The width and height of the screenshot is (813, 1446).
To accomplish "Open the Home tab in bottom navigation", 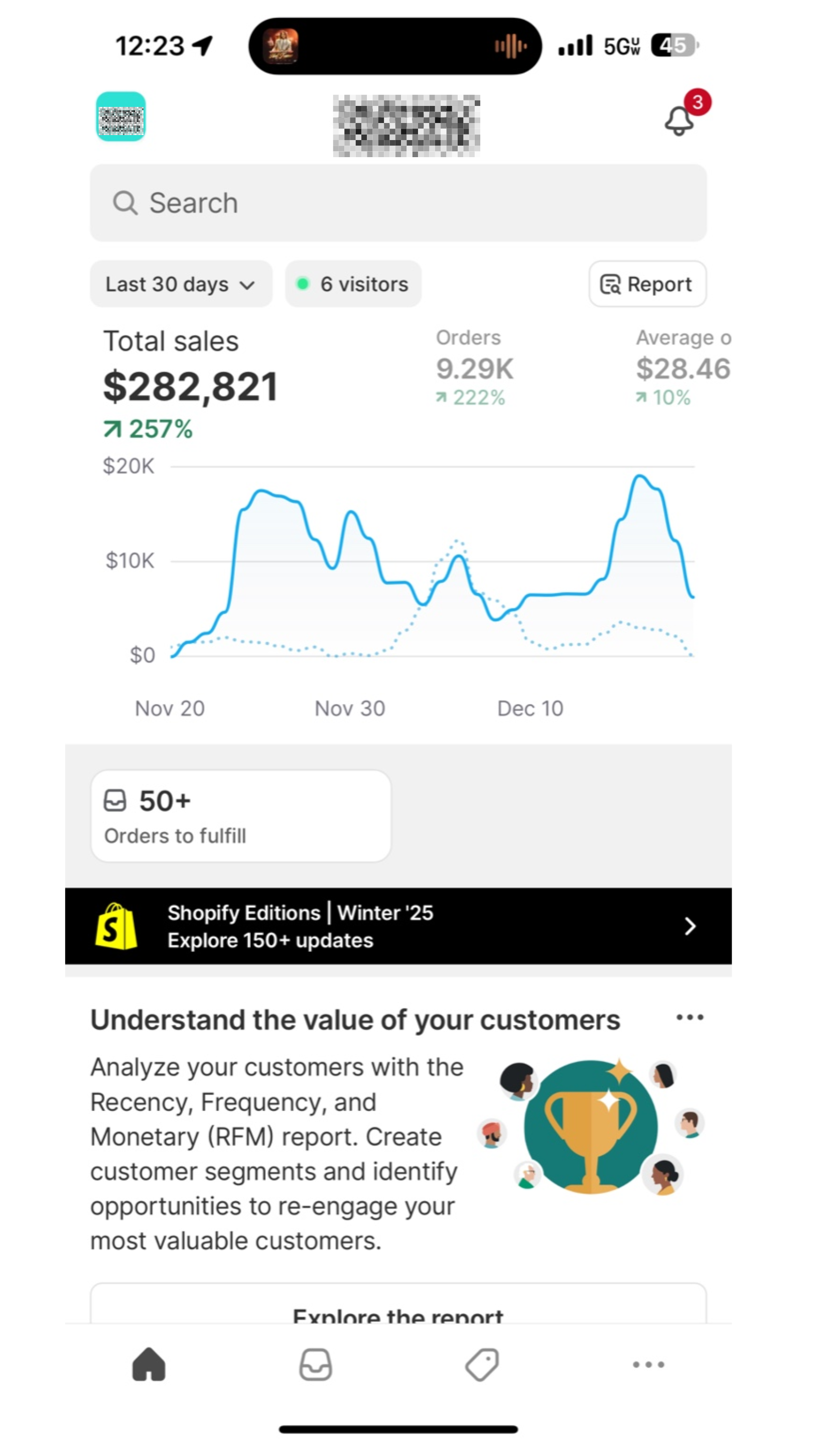I will pyautogui.click(x=149, y=1365).
